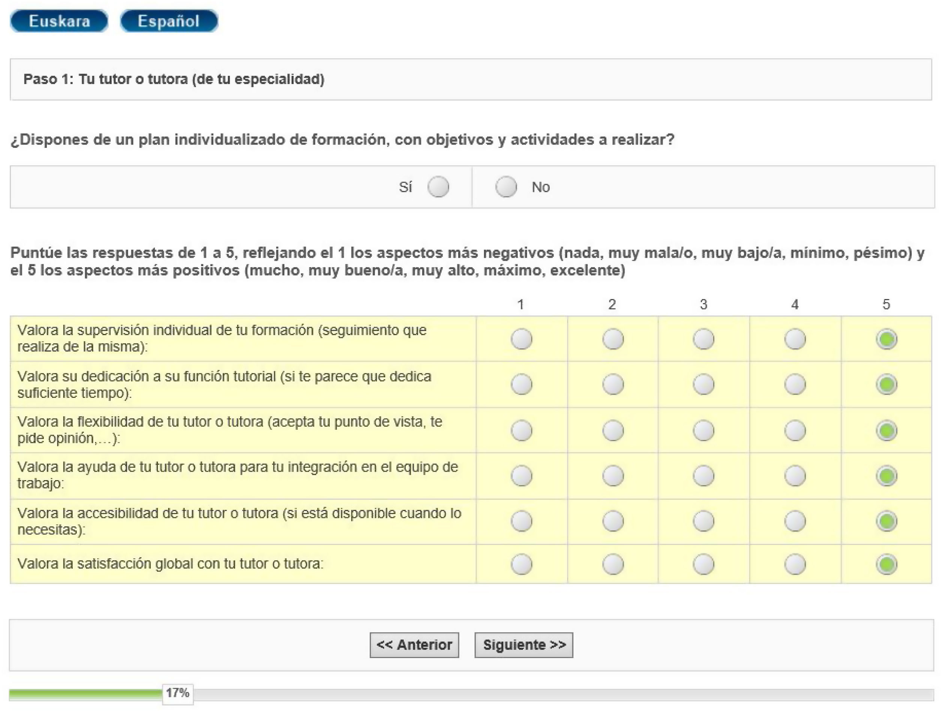Select No for individualized training plan

(x=506, y=187)
